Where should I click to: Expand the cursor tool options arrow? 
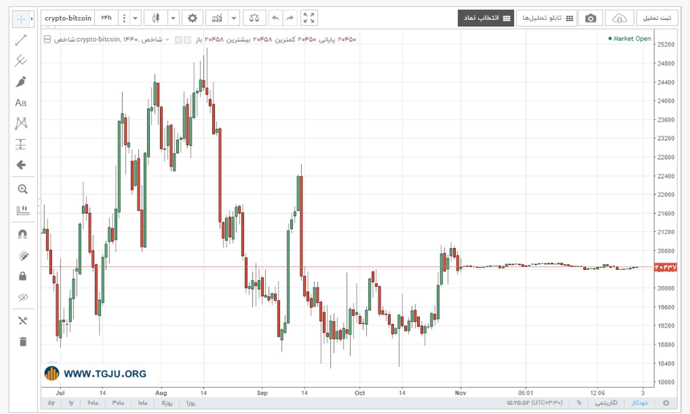32,19
